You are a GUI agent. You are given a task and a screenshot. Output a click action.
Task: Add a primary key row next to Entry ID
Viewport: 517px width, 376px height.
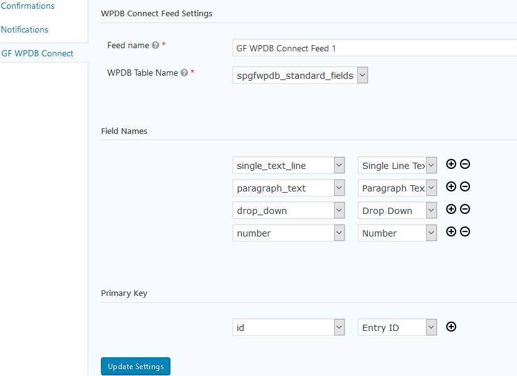pyautogui.click(x=451, y=327)
